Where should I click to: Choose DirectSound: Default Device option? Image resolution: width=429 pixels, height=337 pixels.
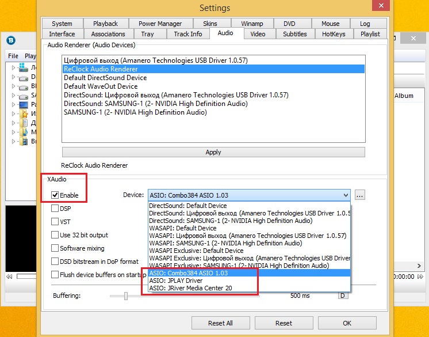249,206
